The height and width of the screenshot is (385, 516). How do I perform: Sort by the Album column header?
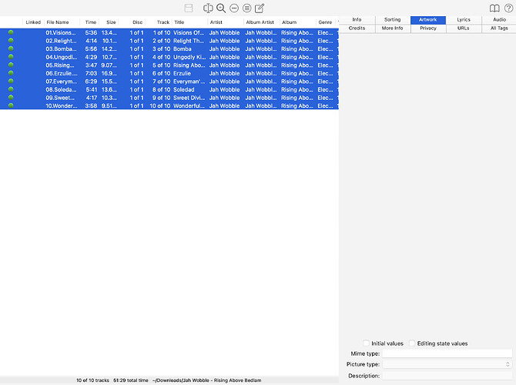click(297, 22)
